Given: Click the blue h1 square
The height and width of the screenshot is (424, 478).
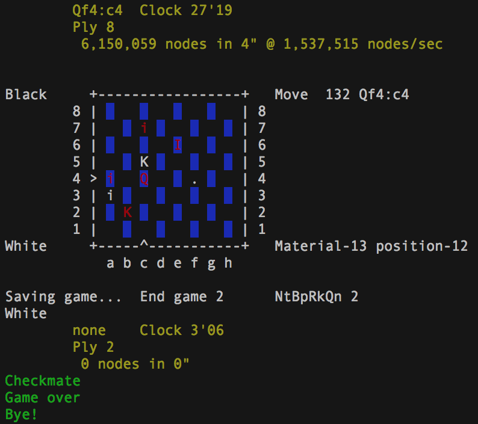Looking at the screenshot, I should point(228,229).
